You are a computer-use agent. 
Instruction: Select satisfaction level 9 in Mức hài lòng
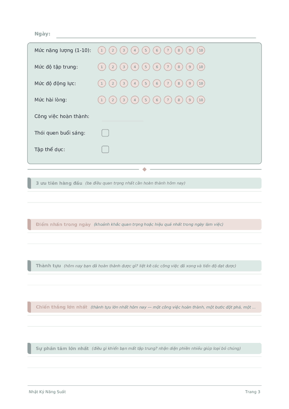point(190,100)
